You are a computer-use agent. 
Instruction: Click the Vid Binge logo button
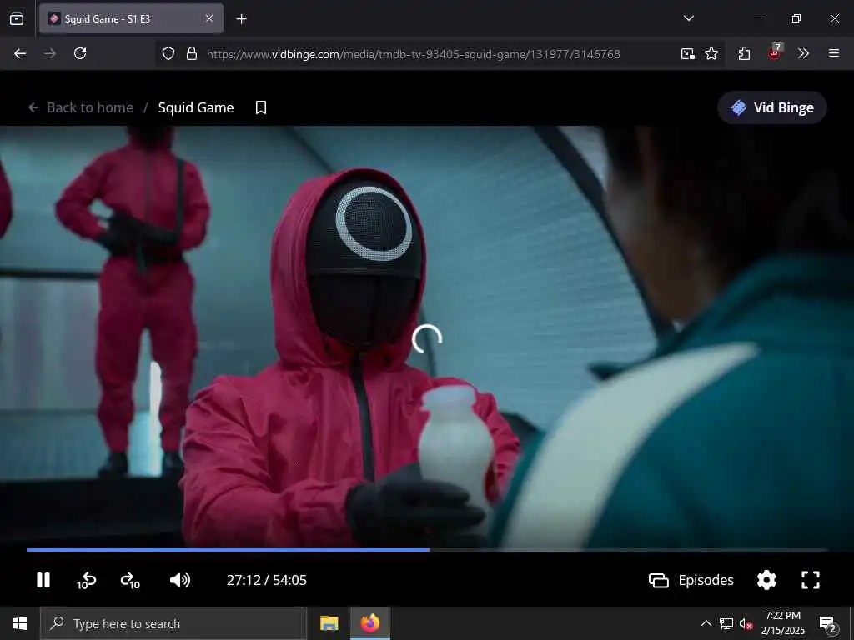click(771, 107)
